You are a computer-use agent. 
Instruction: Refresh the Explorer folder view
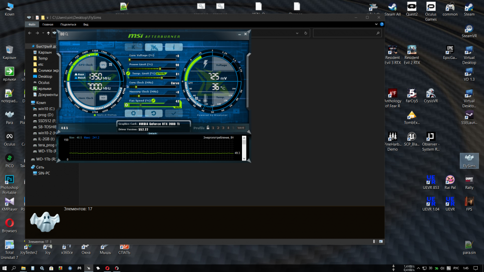pyautogui.click(x=305, y=33)
